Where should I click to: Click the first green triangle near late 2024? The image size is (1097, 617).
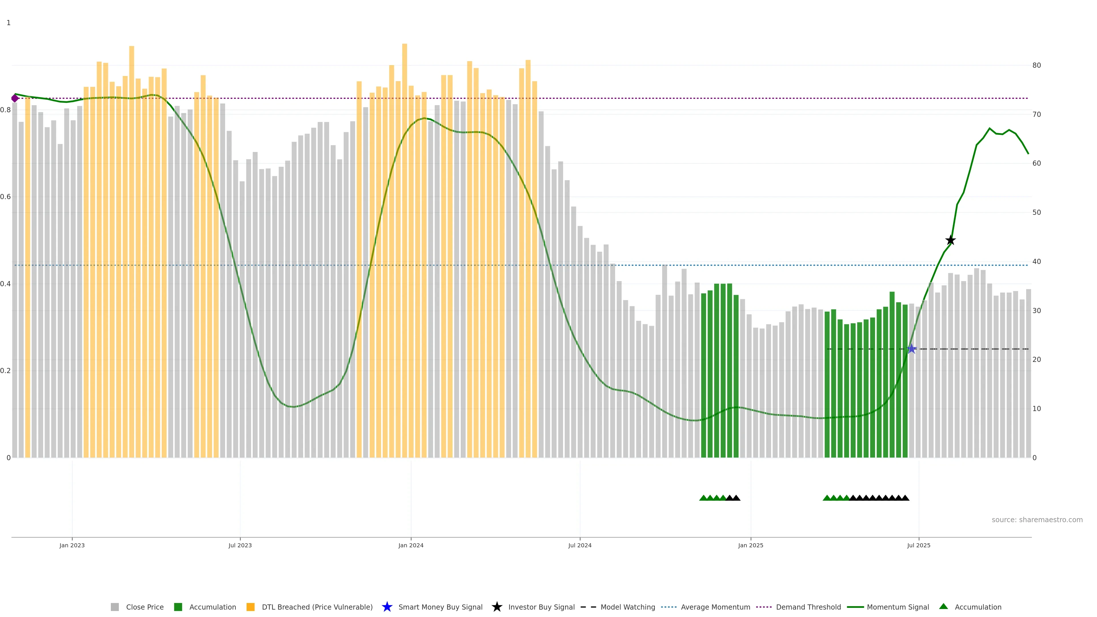coord(703,498)
